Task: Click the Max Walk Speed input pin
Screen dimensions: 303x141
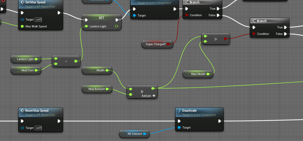Action: click(22, 26)
